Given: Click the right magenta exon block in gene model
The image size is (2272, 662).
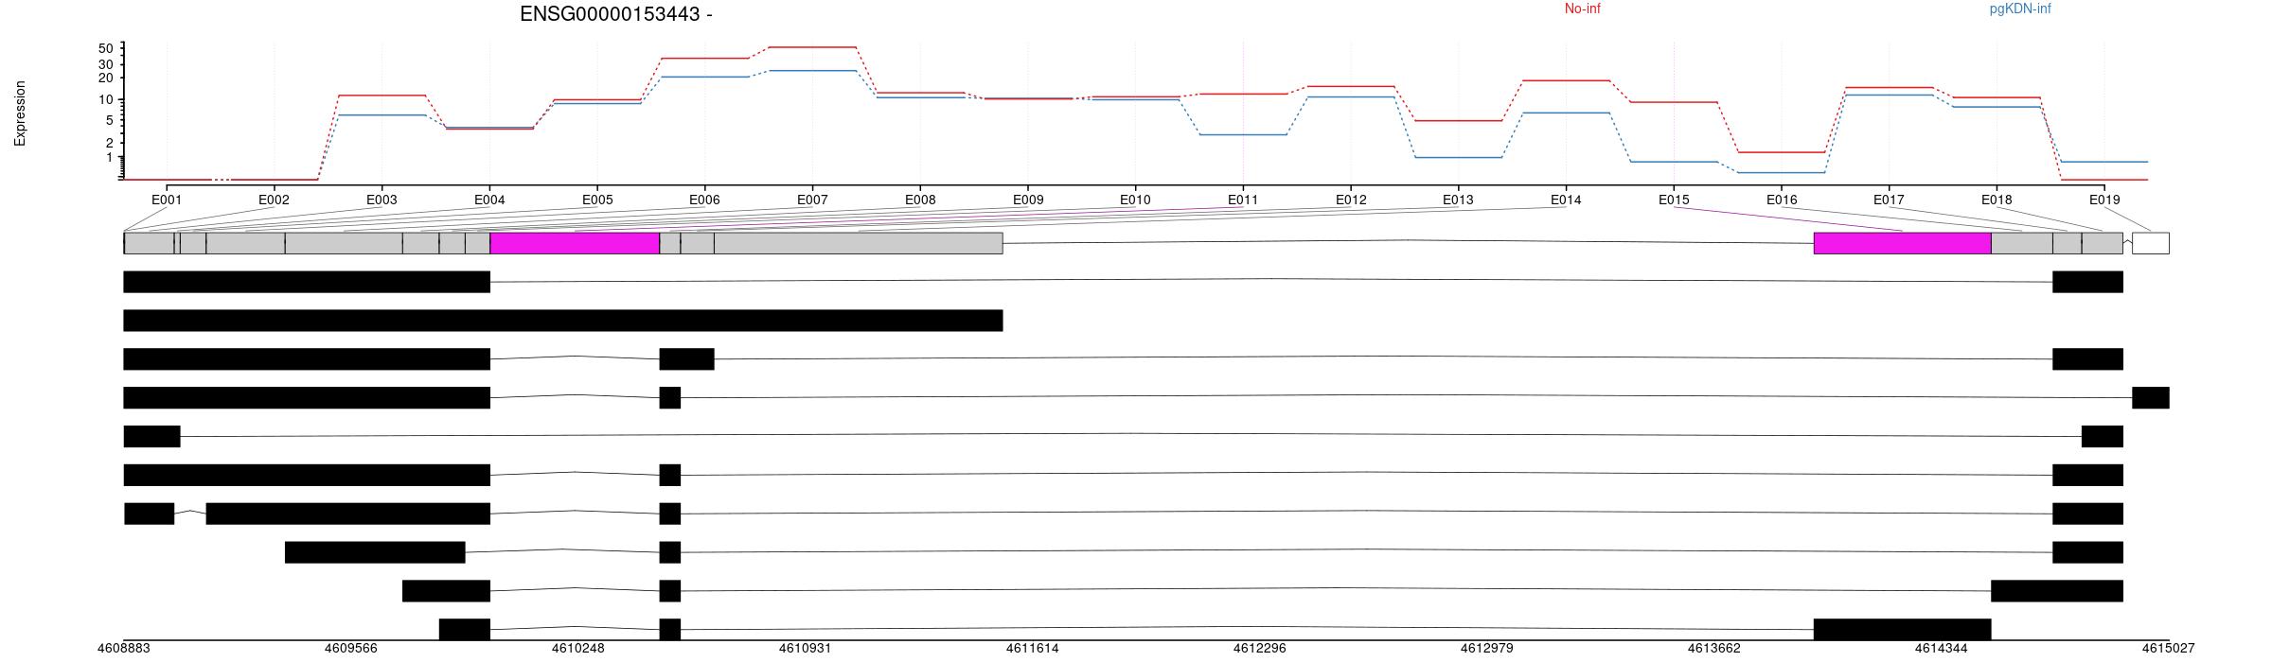Looking at the screenshot, I should (x=1902, y=243).
